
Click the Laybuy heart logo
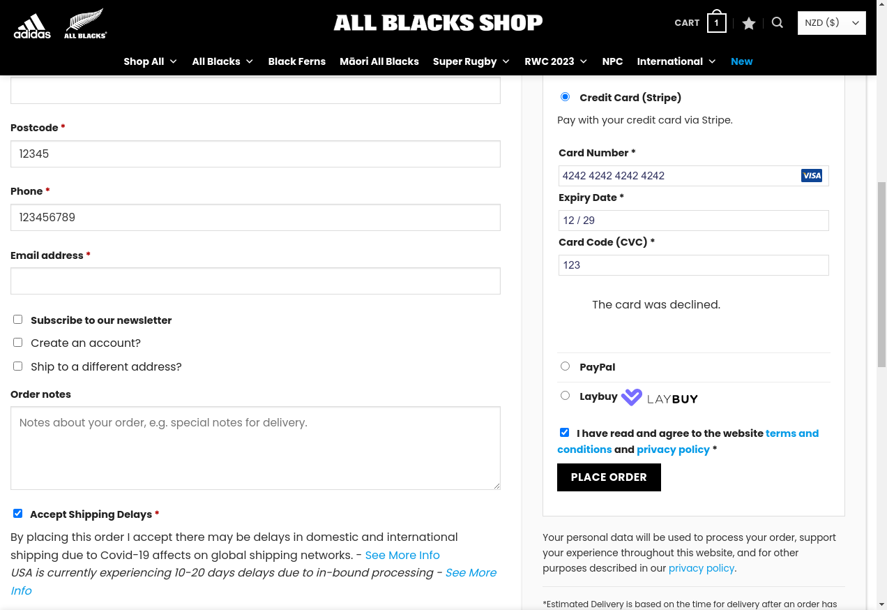[x=632, y=397]
